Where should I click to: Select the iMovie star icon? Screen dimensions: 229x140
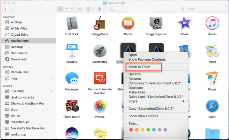184,23
